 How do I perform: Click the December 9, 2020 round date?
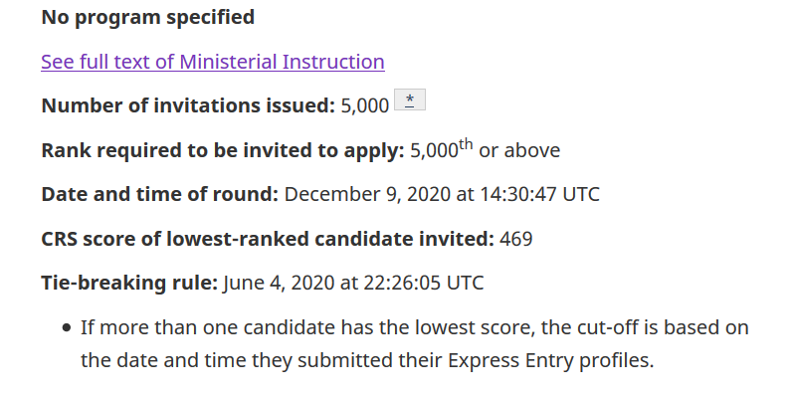click(367, 195)
